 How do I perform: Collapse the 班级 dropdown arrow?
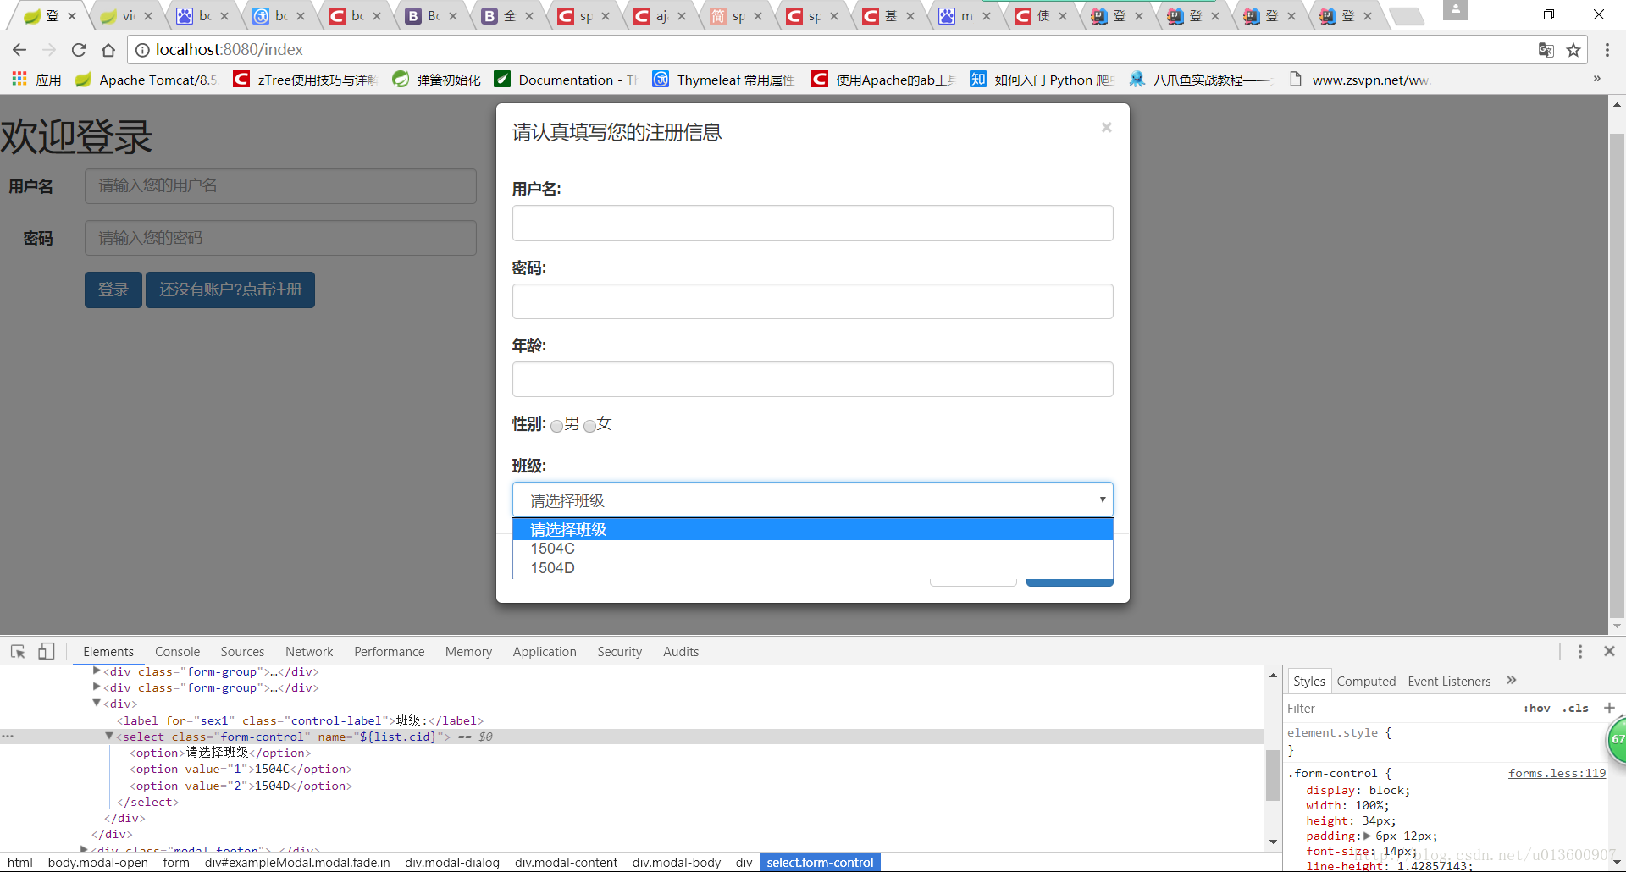tap(1102, 499)
